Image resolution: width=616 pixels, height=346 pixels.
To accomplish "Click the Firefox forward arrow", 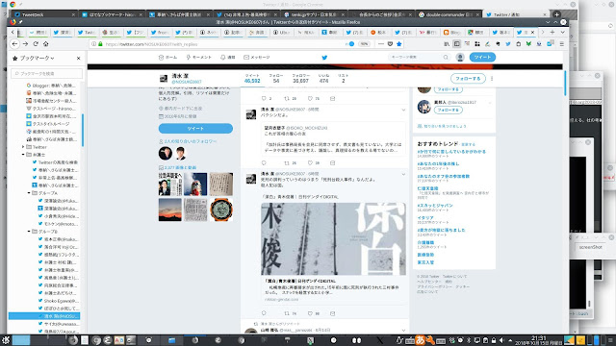I will pos(25,44).
